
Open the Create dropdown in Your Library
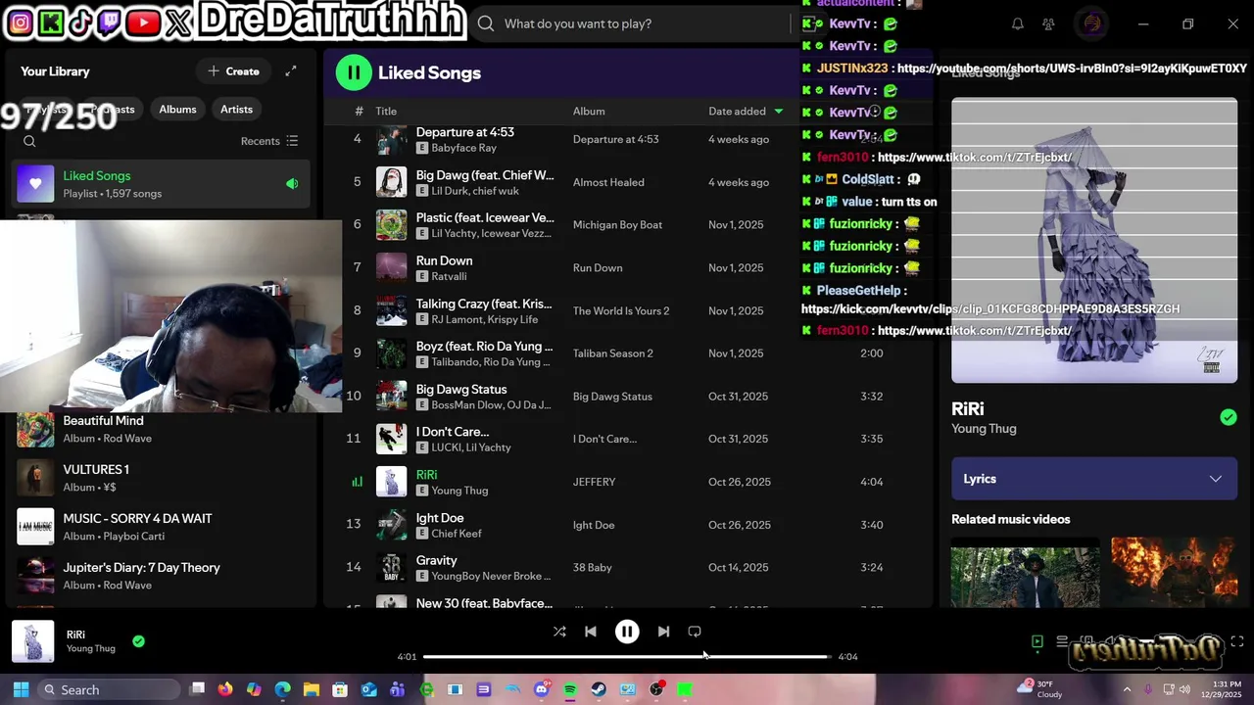point(233,71)
